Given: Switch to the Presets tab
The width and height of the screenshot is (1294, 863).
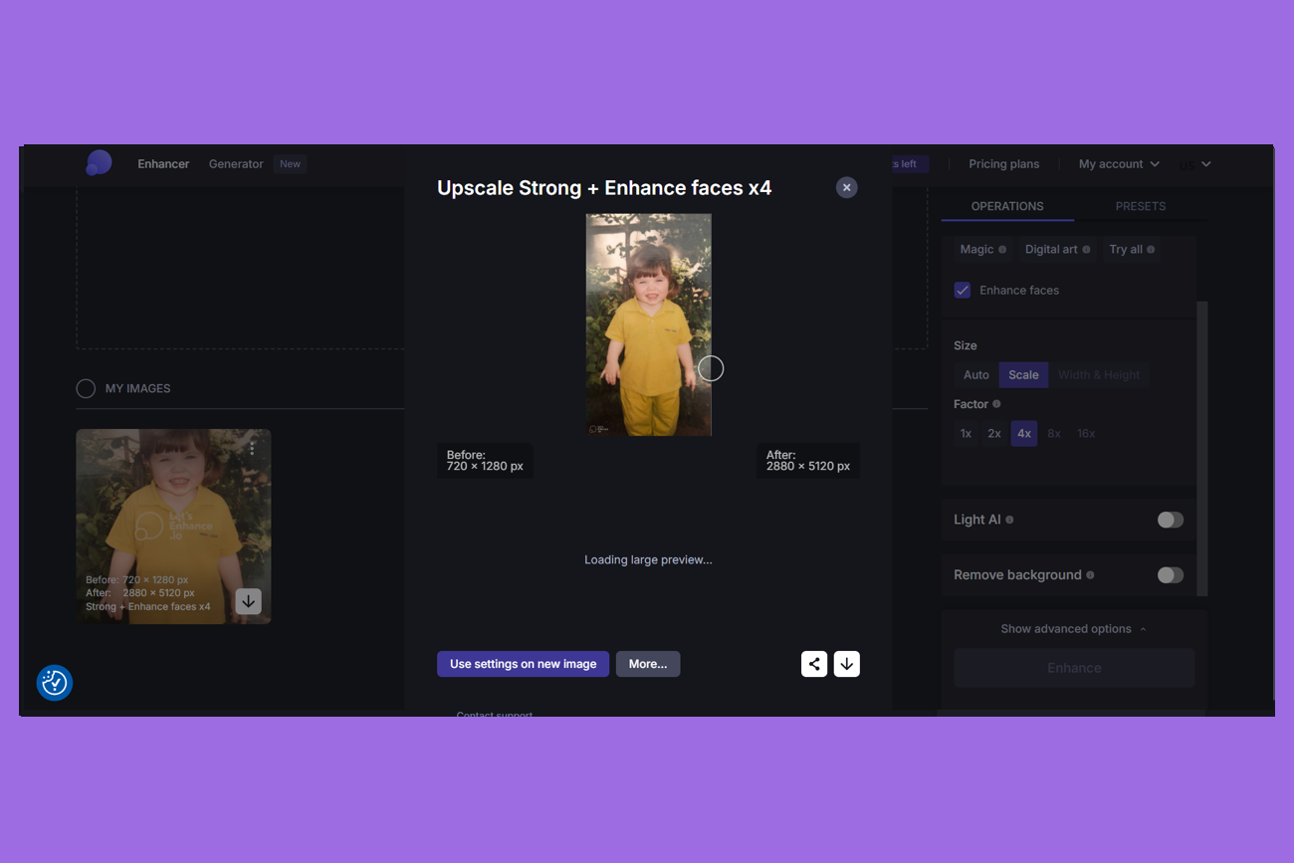Looking at the screenshot, I should pyautogui.click(x=1140, y=206).
